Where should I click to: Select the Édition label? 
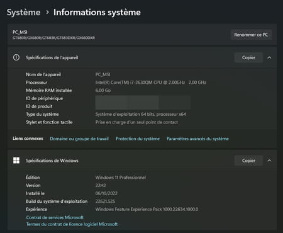[33, 178]
